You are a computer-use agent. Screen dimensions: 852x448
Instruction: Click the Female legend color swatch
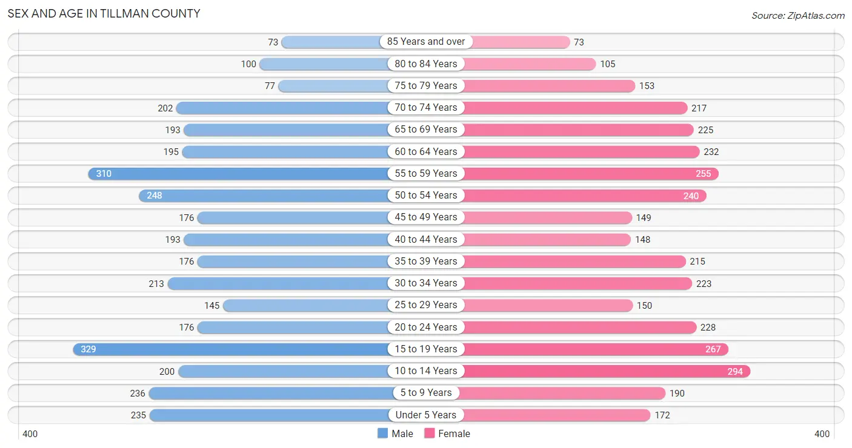(430, 433)
